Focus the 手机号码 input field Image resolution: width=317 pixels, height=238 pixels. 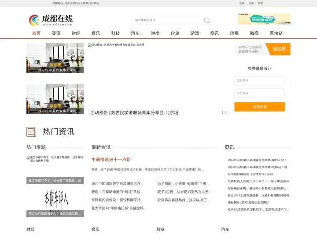(x=260, y=93)
